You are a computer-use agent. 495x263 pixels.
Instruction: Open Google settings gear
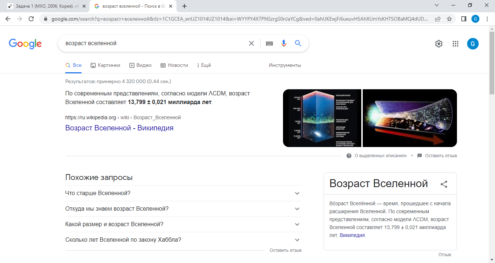coord(439,44)
